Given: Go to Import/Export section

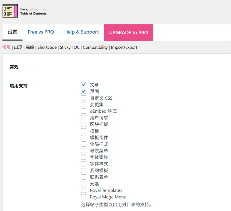Looking at the screenshot, I should [x=124, y=47].
